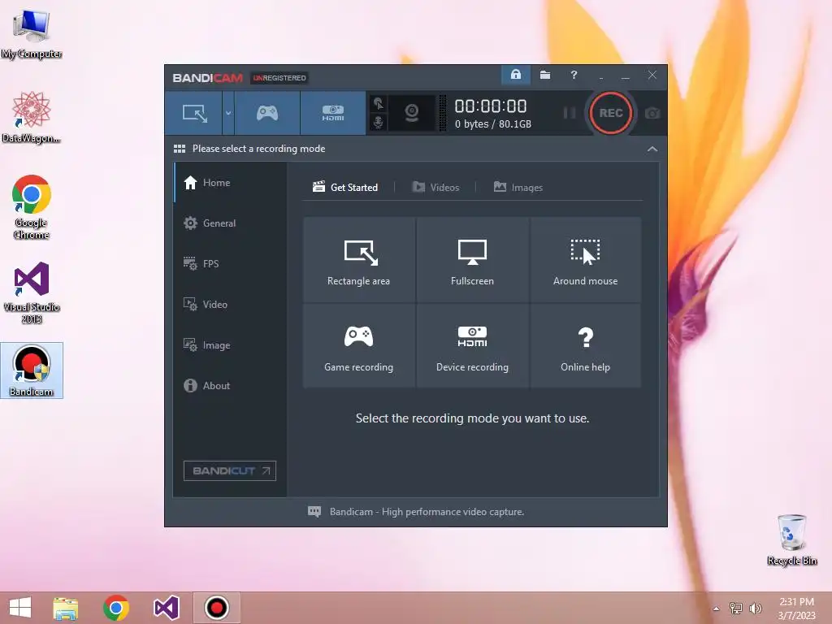Image resolution: width=832 pixels, height=624 pixels.
Task: Open the Online help tile
Action: (585, 345)
